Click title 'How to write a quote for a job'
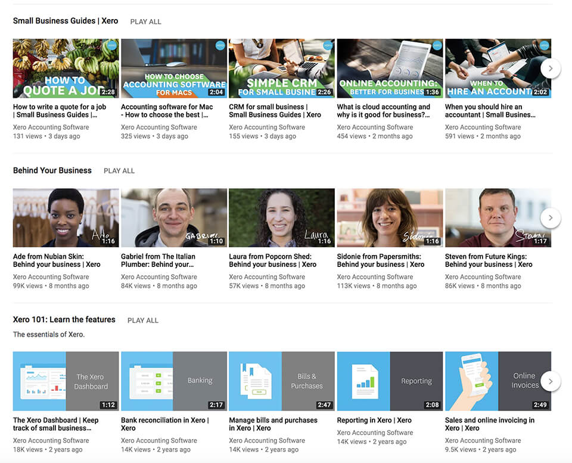 (60, 111)
